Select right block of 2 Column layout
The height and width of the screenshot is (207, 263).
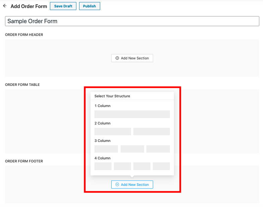(151, 132)
